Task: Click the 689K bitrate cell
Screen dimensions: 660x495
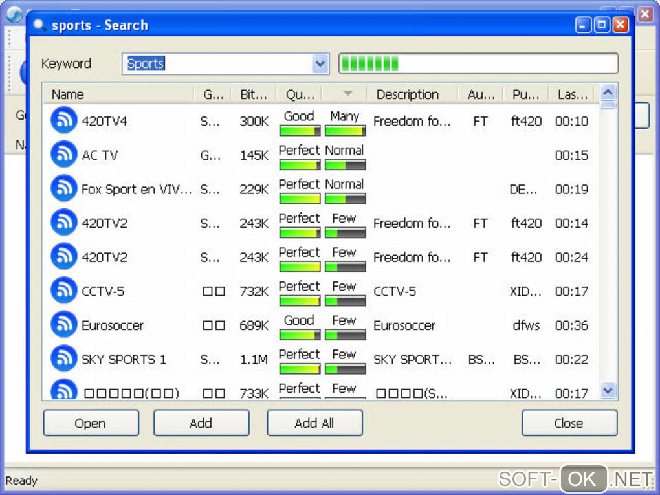Action: click(x=254, y=325)
